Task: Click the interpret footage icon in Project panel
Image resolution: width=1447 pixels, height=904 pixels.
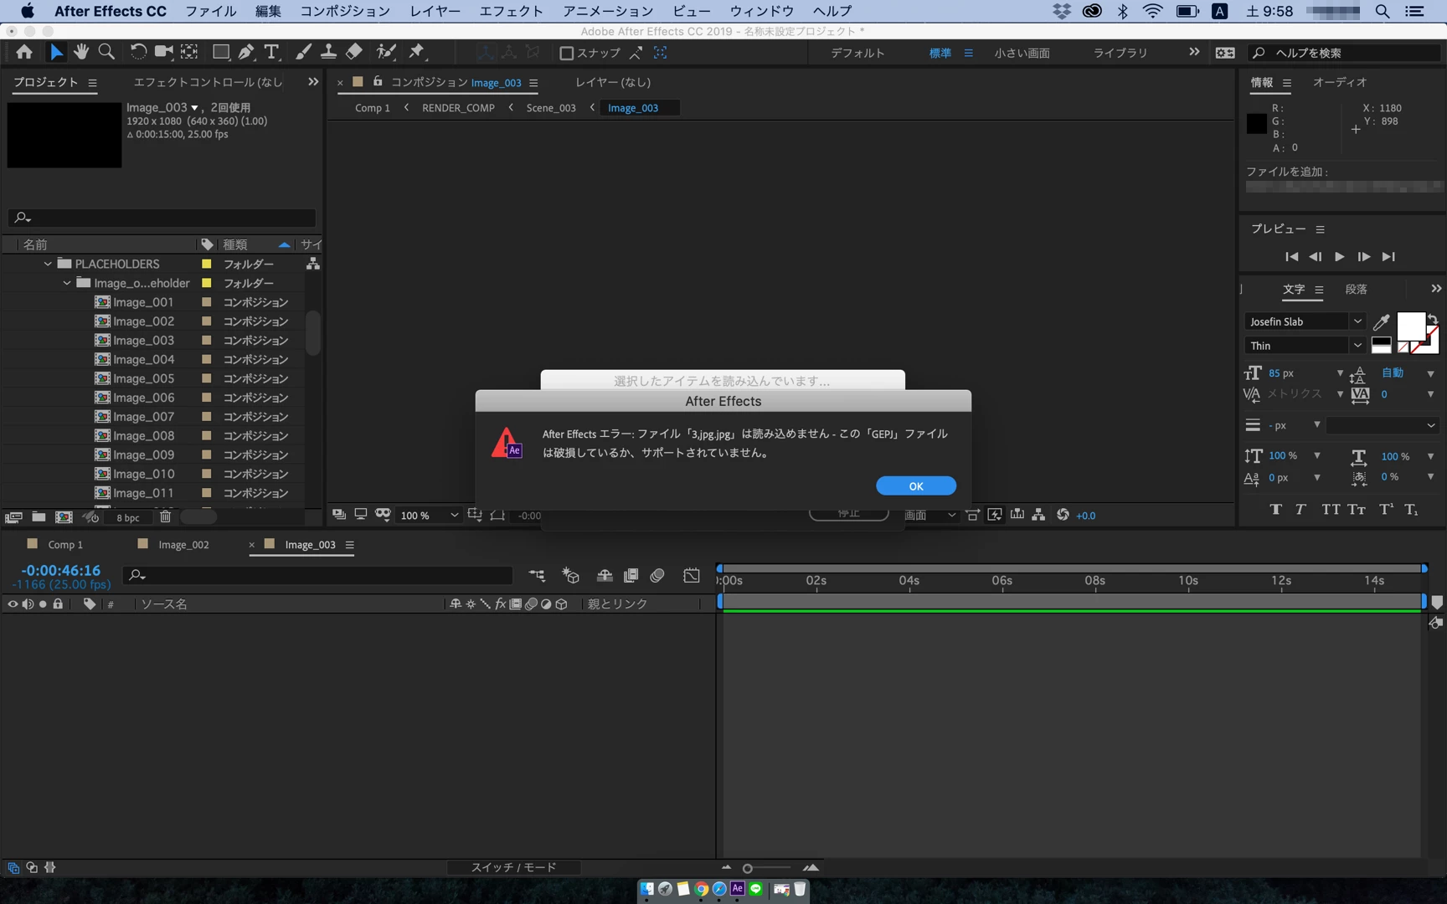Action: point(13,516)
